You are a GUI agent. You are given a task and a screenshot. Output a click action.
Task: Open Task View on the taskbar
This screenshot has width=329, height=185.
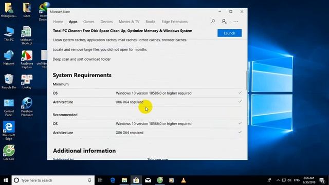click(x=100, y=180)
